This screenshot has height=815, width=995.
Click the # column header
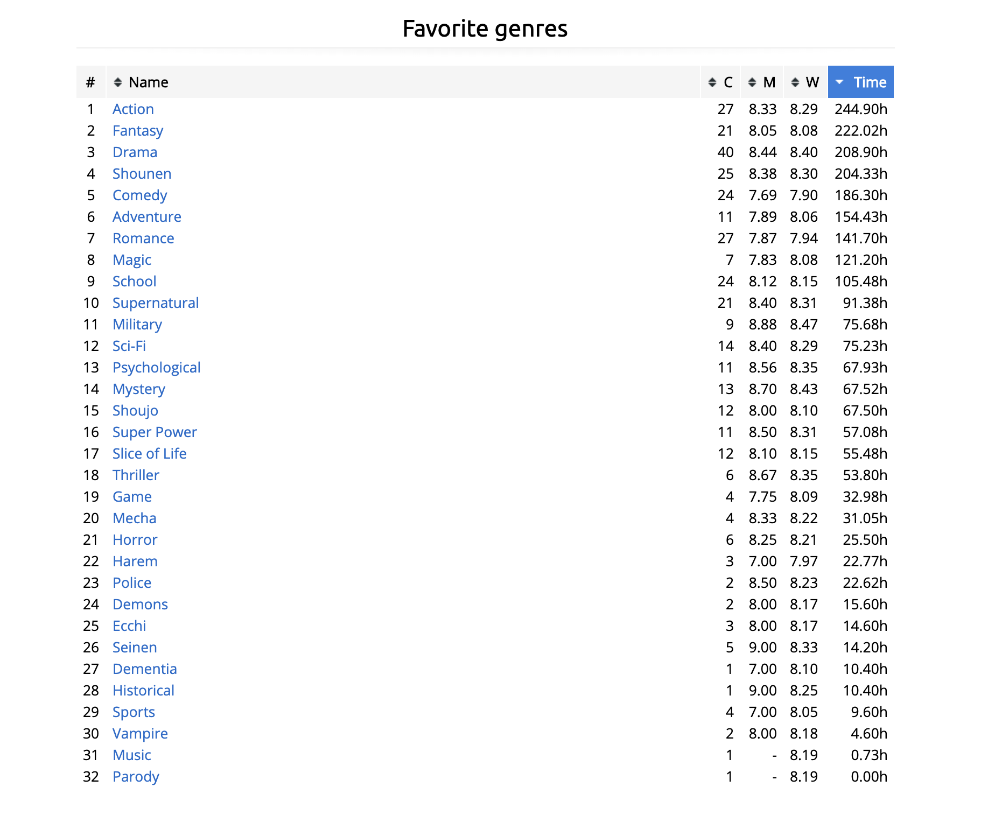coord(90,82)
